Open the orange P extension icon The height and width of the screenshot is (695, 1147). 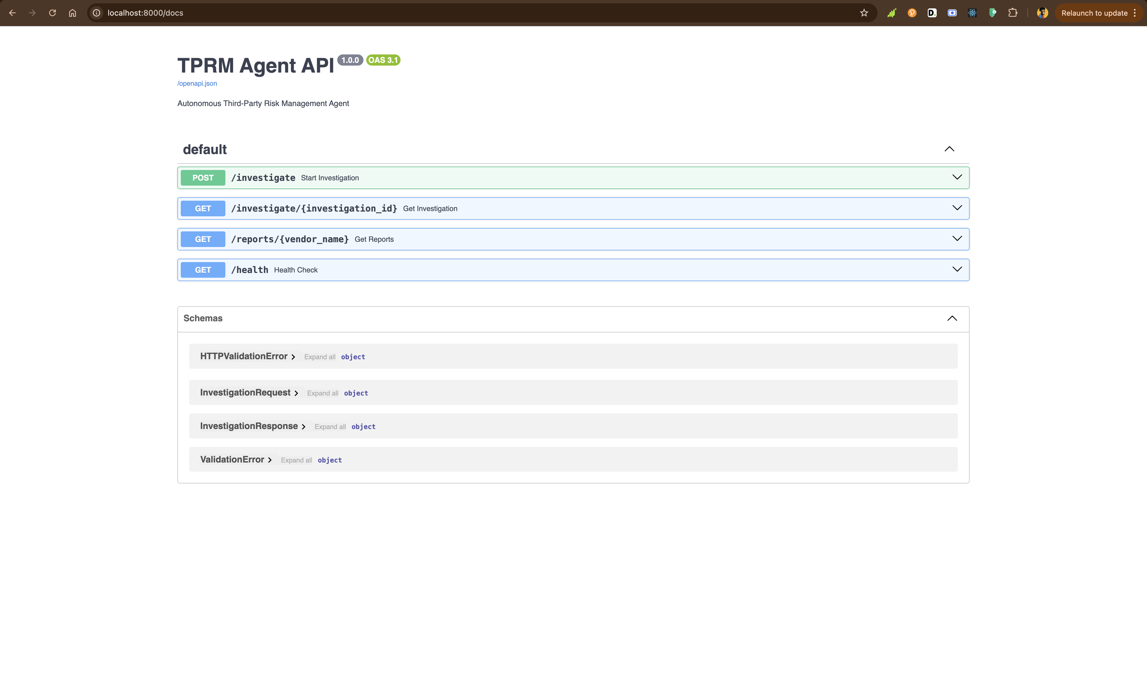coord(912,13)
